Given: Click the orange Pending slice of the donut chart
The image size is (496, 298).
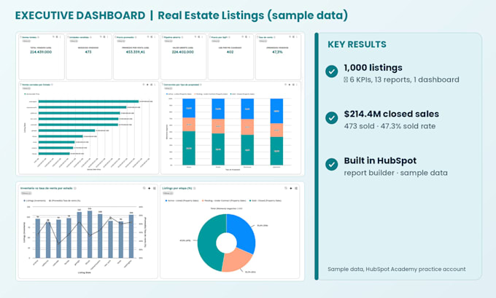Looking at the screenshot, I should pyautogui.click(x=237, y=261).
